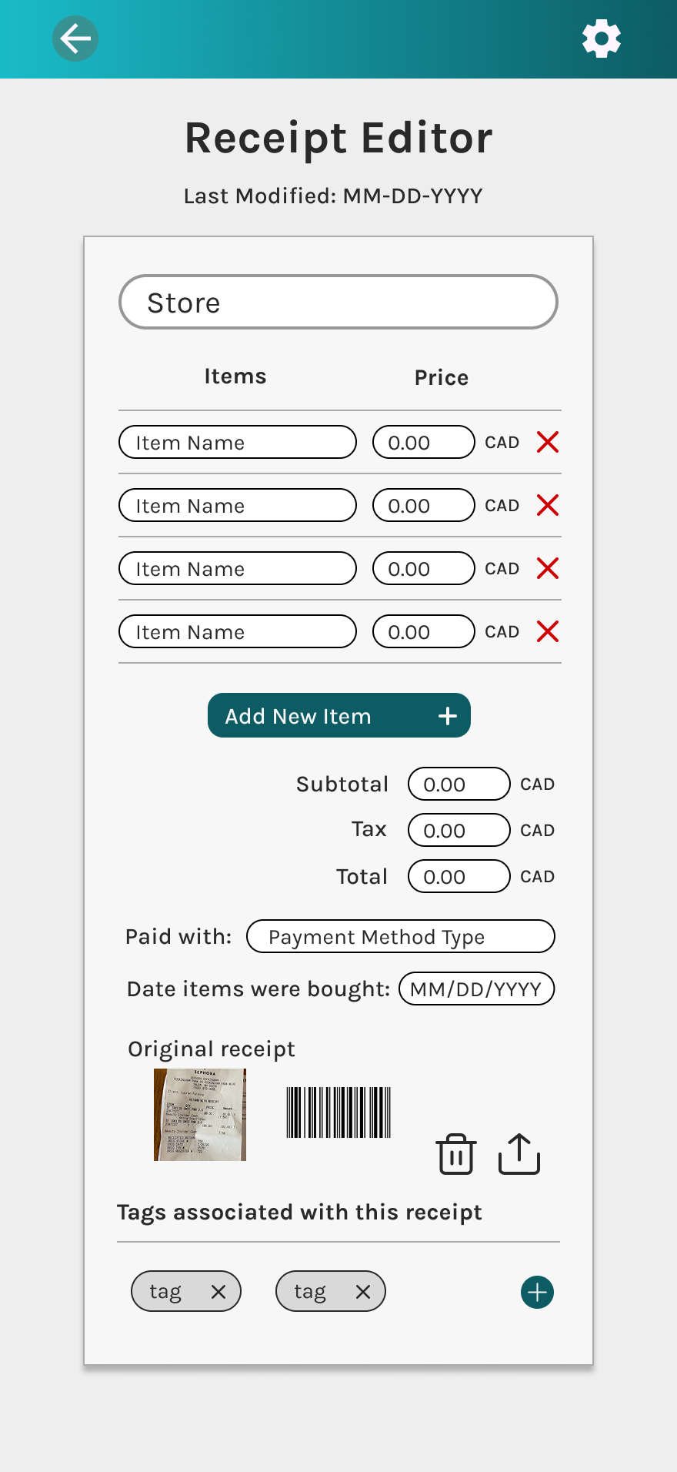Viewport: 677px width, 1472px height.
Task: Select the first Item Name field
Action: click(x=238, y=442)
